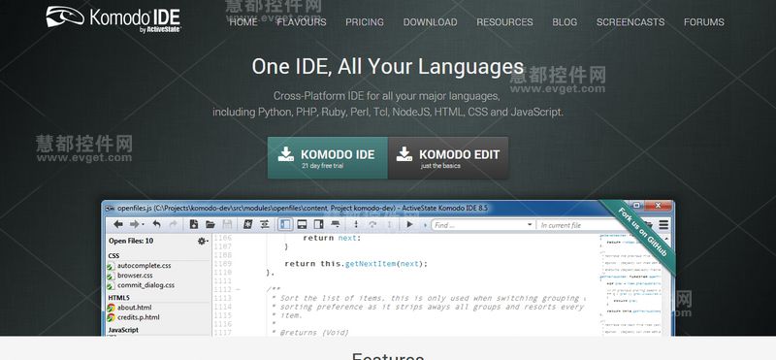Click line number 1113 in gutter

click(223, 298)
